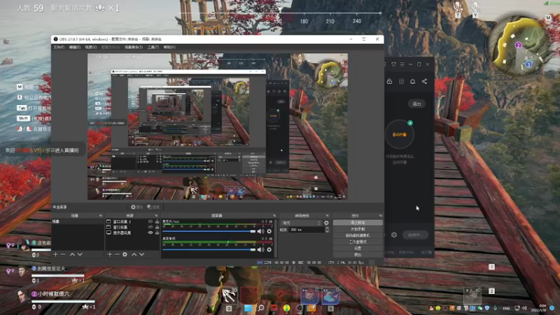Click the 退出 exit button in Controls
The width and height of the screenshot is (560, 315).
tap(358, 255)
